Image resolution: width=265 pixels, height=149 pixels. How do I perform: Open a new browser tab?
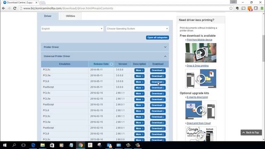(43, 2)
